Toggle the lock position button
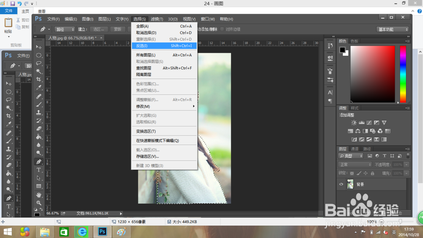Viewport: 423px width, 238px height. (x=365, y=173)
